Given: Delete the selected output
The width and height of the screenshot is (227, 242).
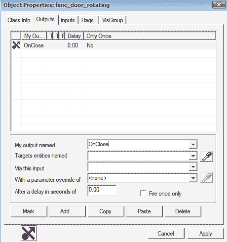Looking at the screenshot, I should pyautogui.click(x=183, y=211).
